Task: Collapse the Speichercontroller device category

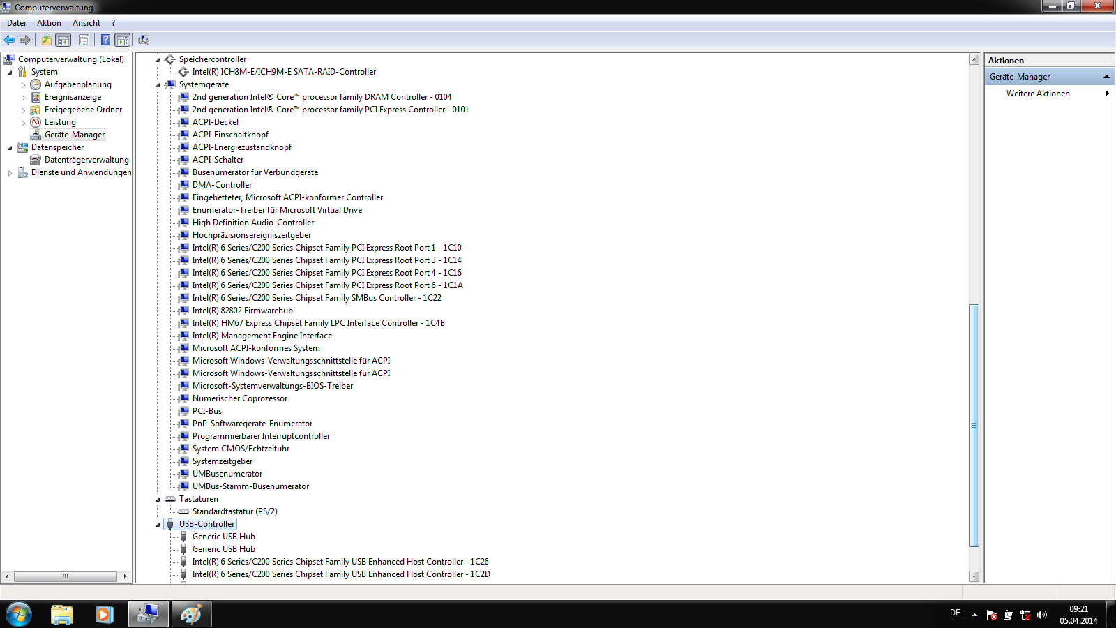Action: [x=158, y=60]
